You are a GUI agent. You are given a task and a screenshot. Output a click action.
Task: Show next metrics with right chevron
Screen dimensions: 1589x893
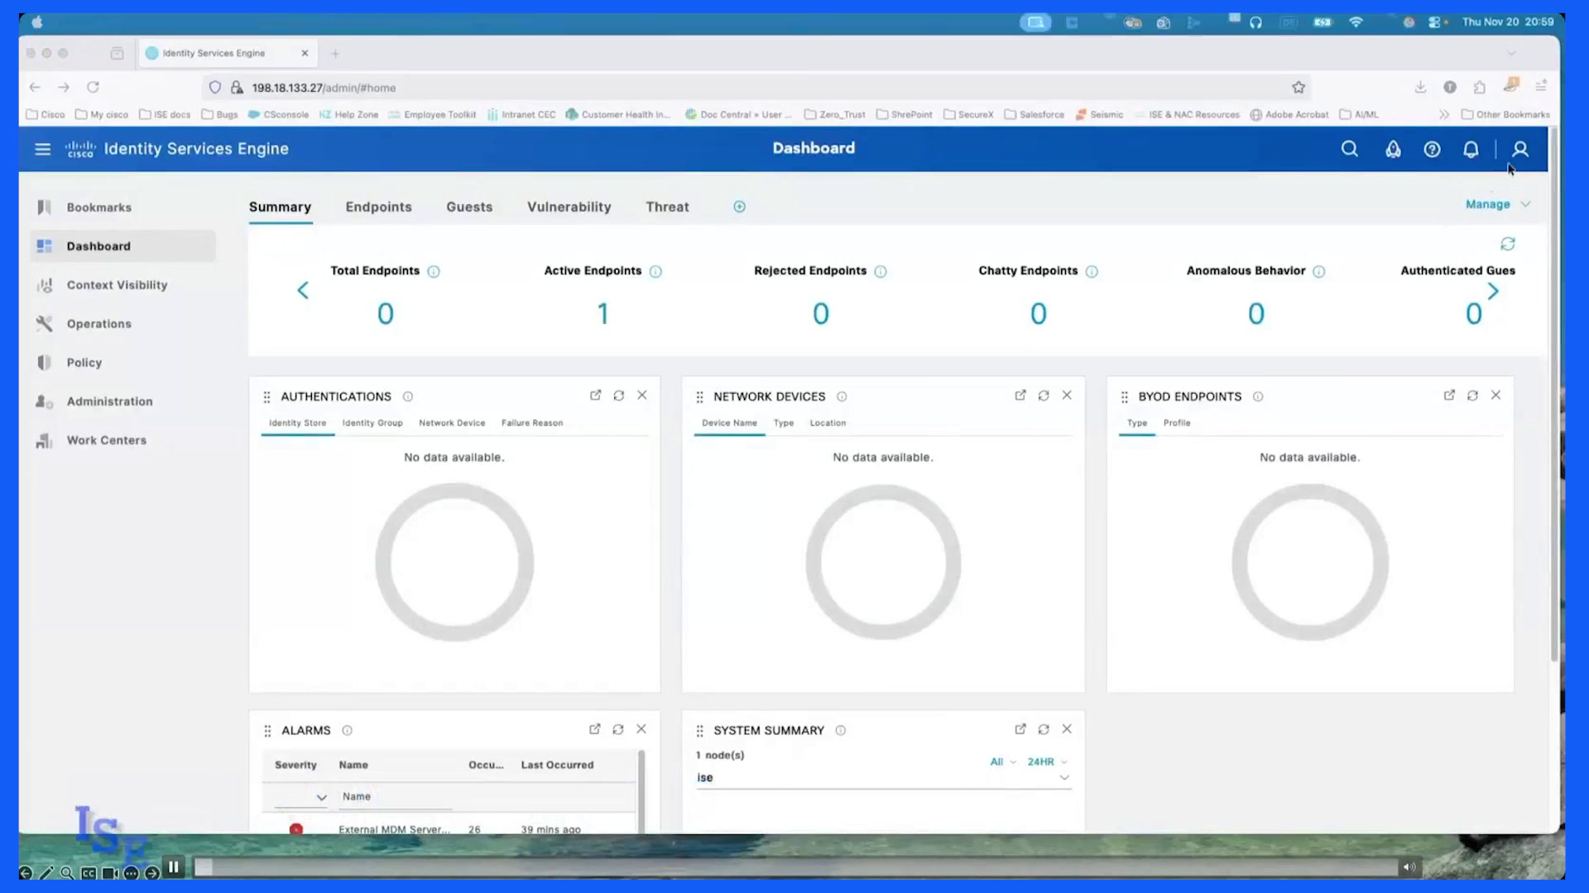coord(1493,291)
